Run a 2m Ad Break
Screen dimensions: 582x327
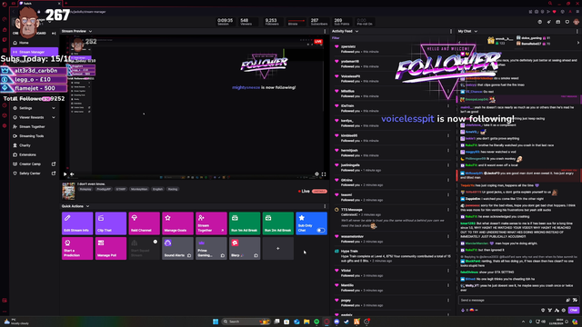[x=277, y=223]
